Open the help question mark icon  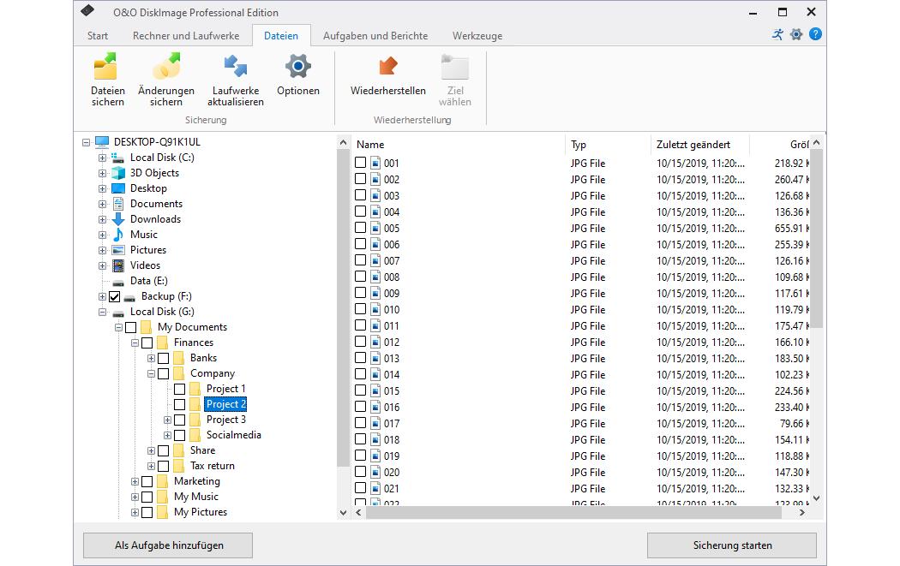815,34
